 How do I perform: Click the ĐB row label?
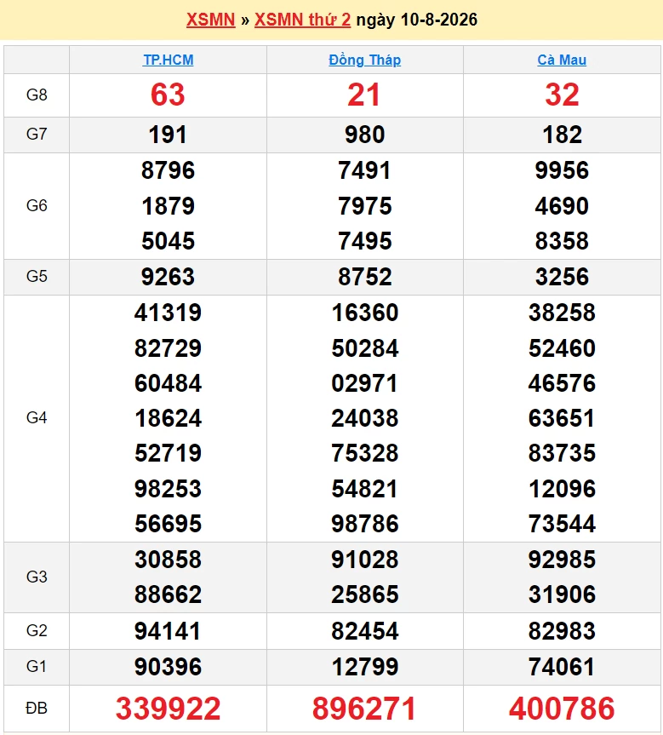tap(37, 708)
